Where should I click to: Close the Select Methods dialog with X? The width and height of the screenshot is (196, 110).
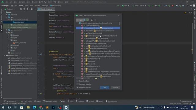point(119,15)
